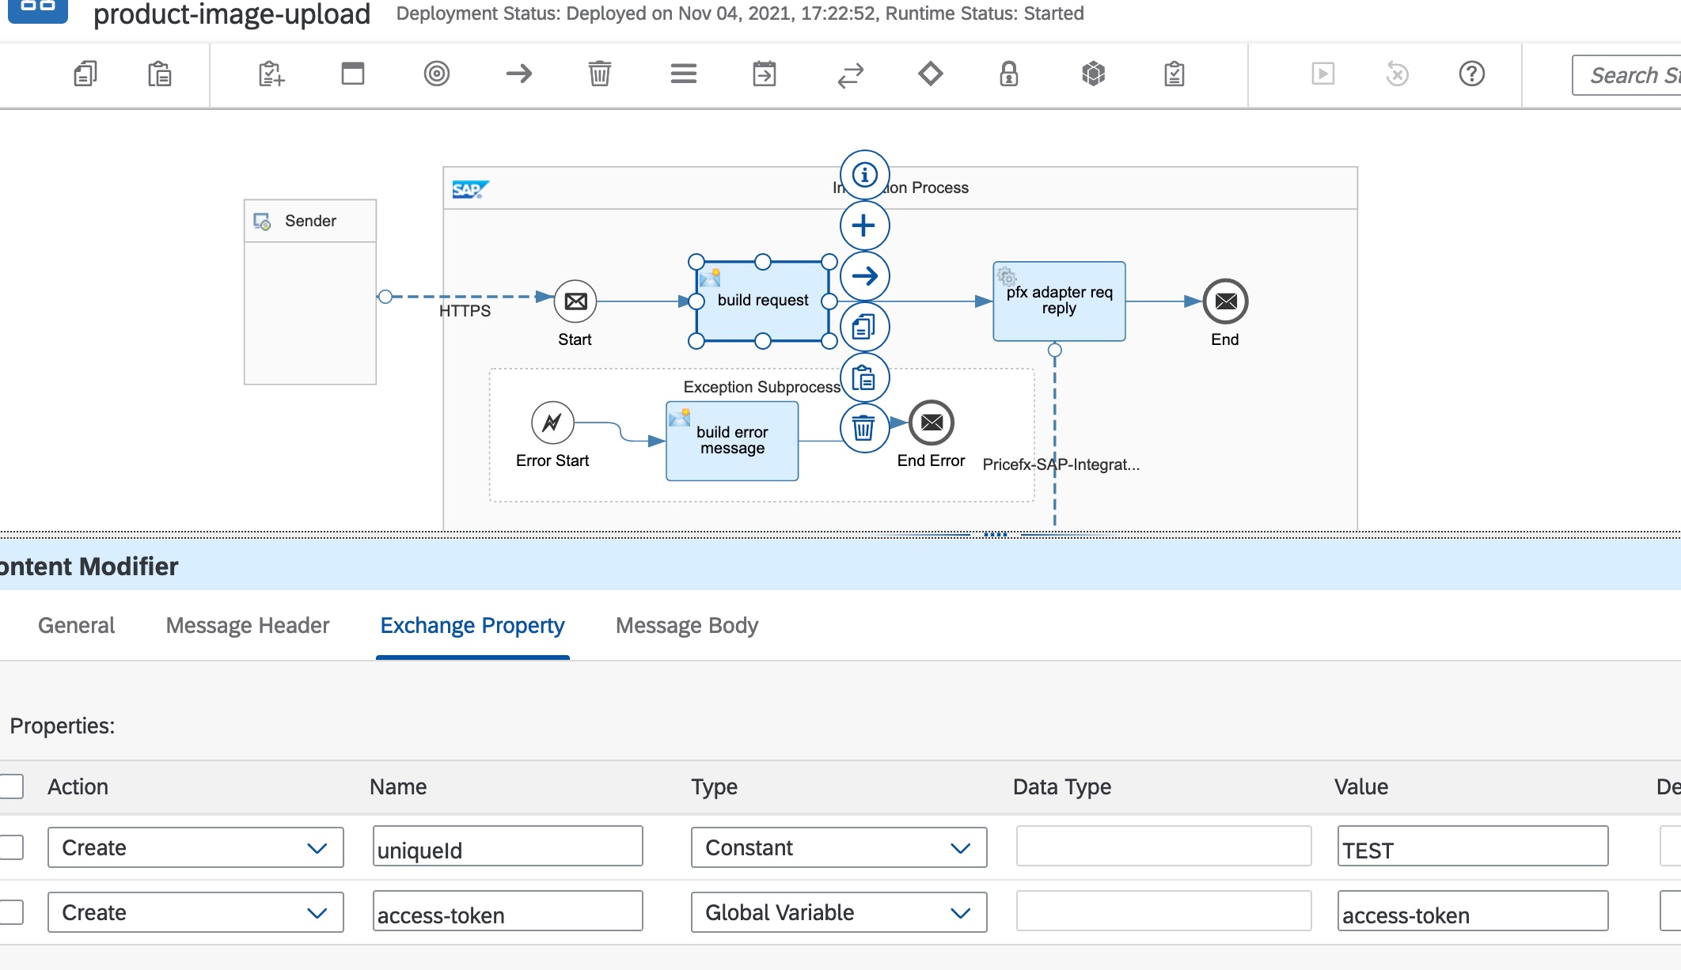
Task: Click the help question mark icon
Action: pos(1471,74)
